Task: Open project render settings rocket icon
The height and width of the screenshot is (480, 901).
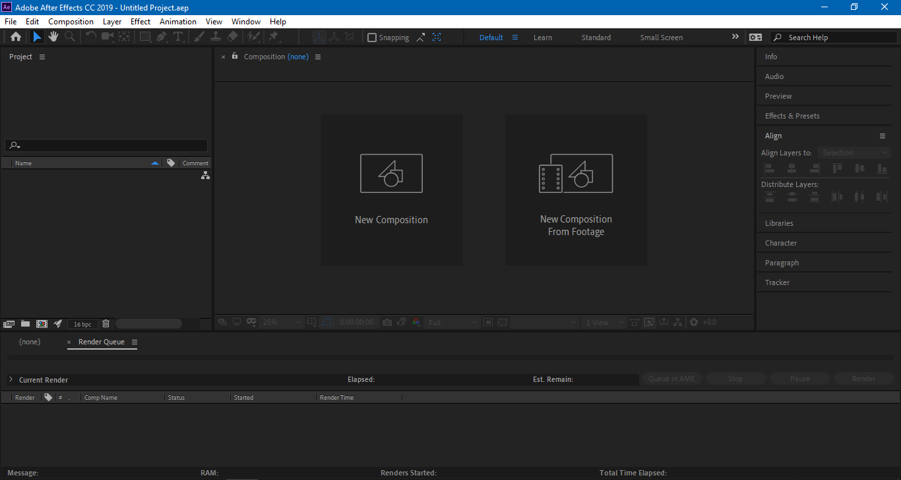Action: point(58,323)
